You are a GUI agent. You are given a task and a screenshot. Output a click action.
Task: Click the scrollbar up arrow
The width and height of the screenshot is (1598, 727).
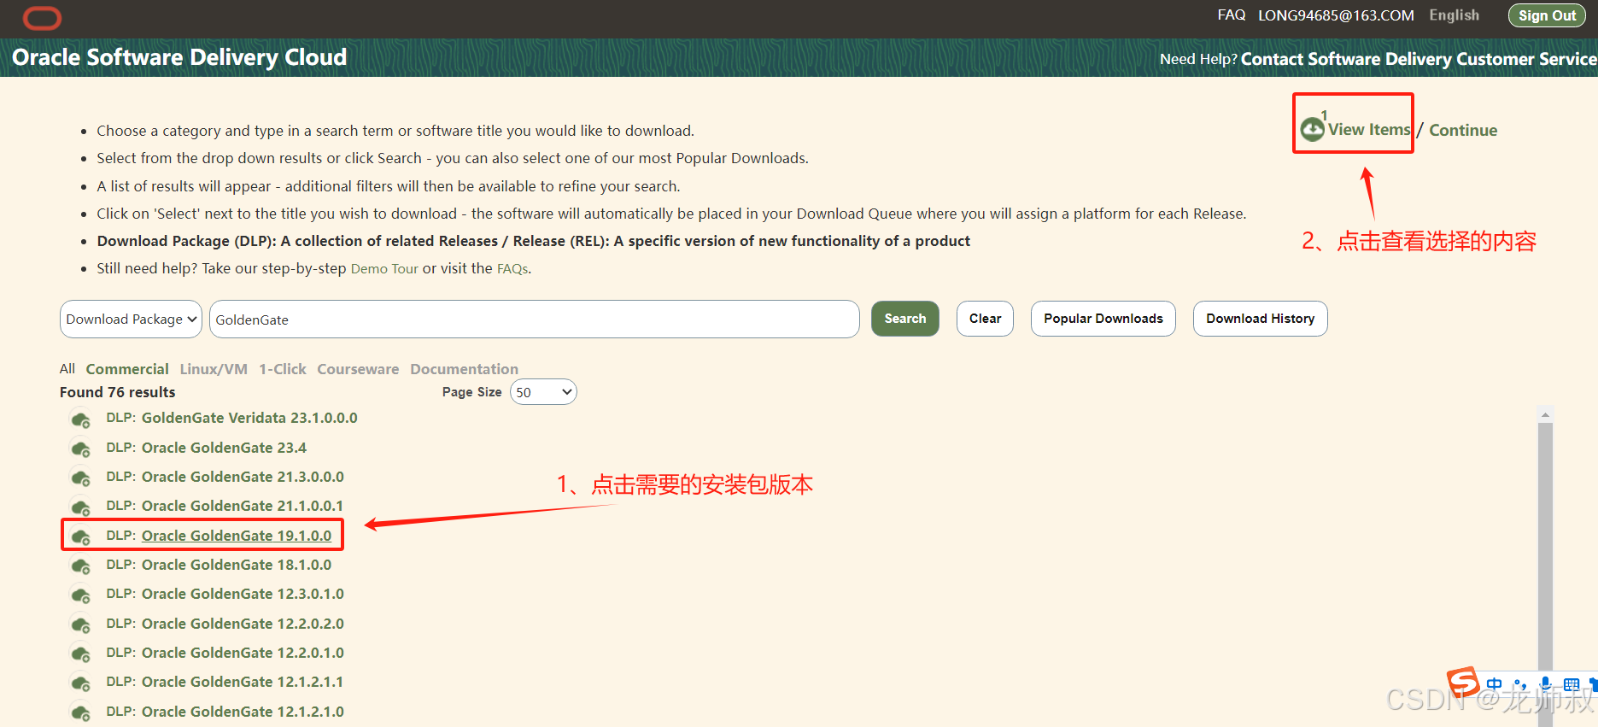[1545, 414]
